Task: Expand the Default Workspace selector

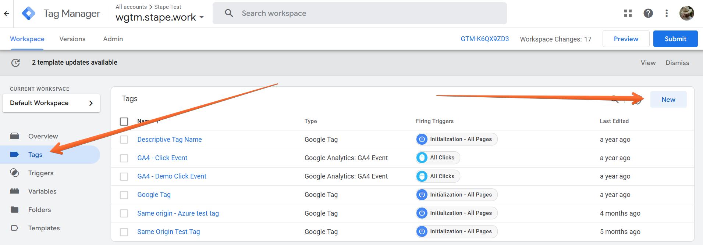Action: pyautogui.click(x=51, y=103)
